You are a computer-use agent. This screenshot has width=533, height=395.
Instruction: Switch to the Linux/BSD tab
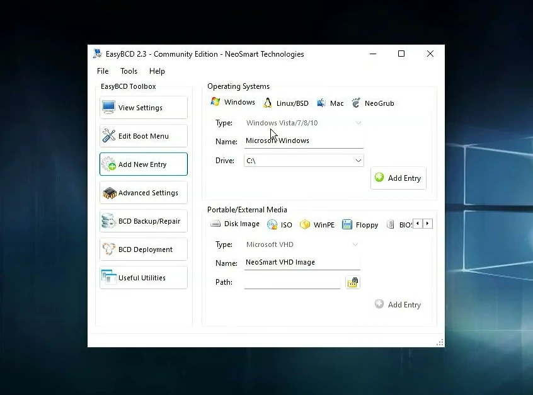tap(286, 103)
